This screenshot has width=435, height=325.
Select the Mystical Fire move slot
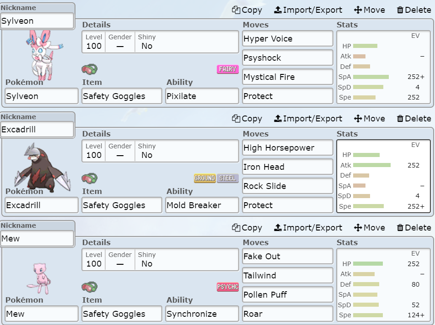coord(288,77)
